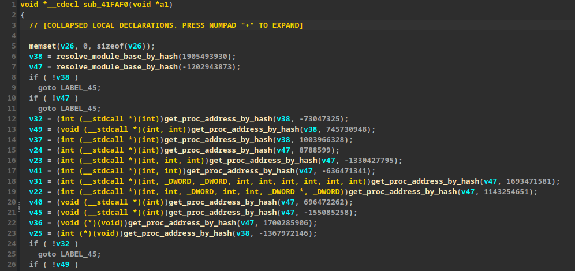This screenshot has height=271, width=575.
Task: Click variable v45 at start of line 21
Action: (x=36, y=213)
